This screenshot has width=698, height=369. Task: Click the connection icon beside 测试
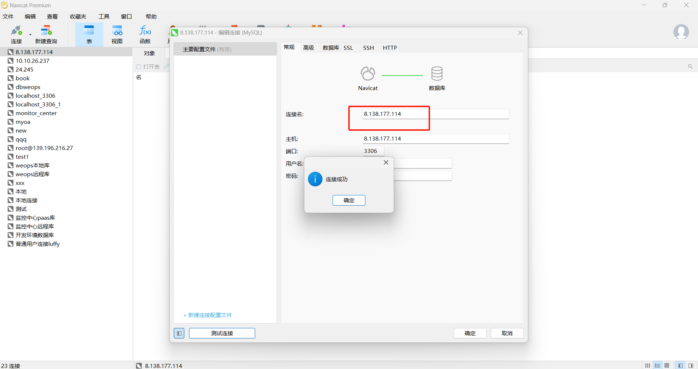tap(11, 209)
